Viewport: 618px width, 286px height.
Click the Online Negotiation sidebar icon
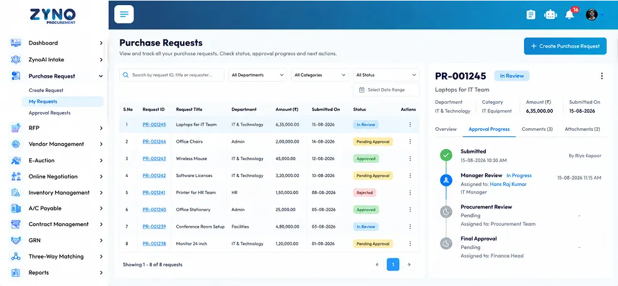click(x=16, y=176)
